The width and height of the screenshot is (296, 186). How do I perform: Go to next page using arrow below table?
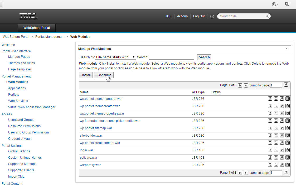(x=240, y=173)
